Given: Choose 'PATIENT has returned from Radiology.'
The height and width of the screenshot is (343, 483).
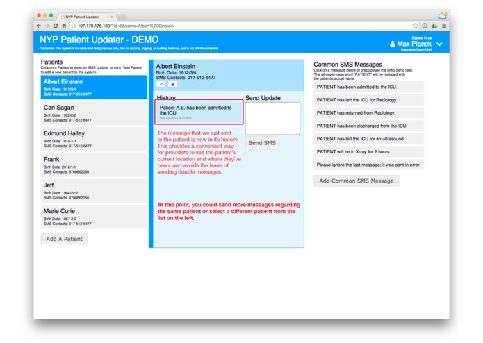Looking at the screenshot, I should [369, 113].
